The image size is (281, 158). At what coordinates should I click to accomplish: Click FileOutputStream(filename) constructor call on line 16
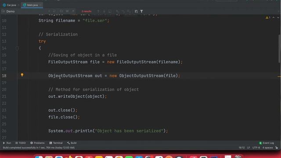click(148, 62)
